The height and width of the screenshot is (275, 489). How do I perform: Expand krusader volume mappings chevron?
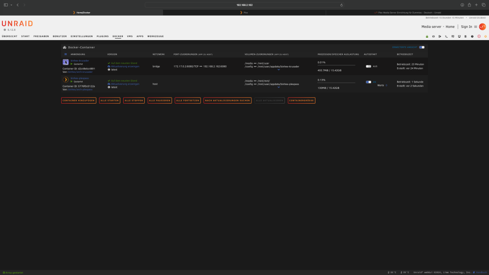point(279,70)
